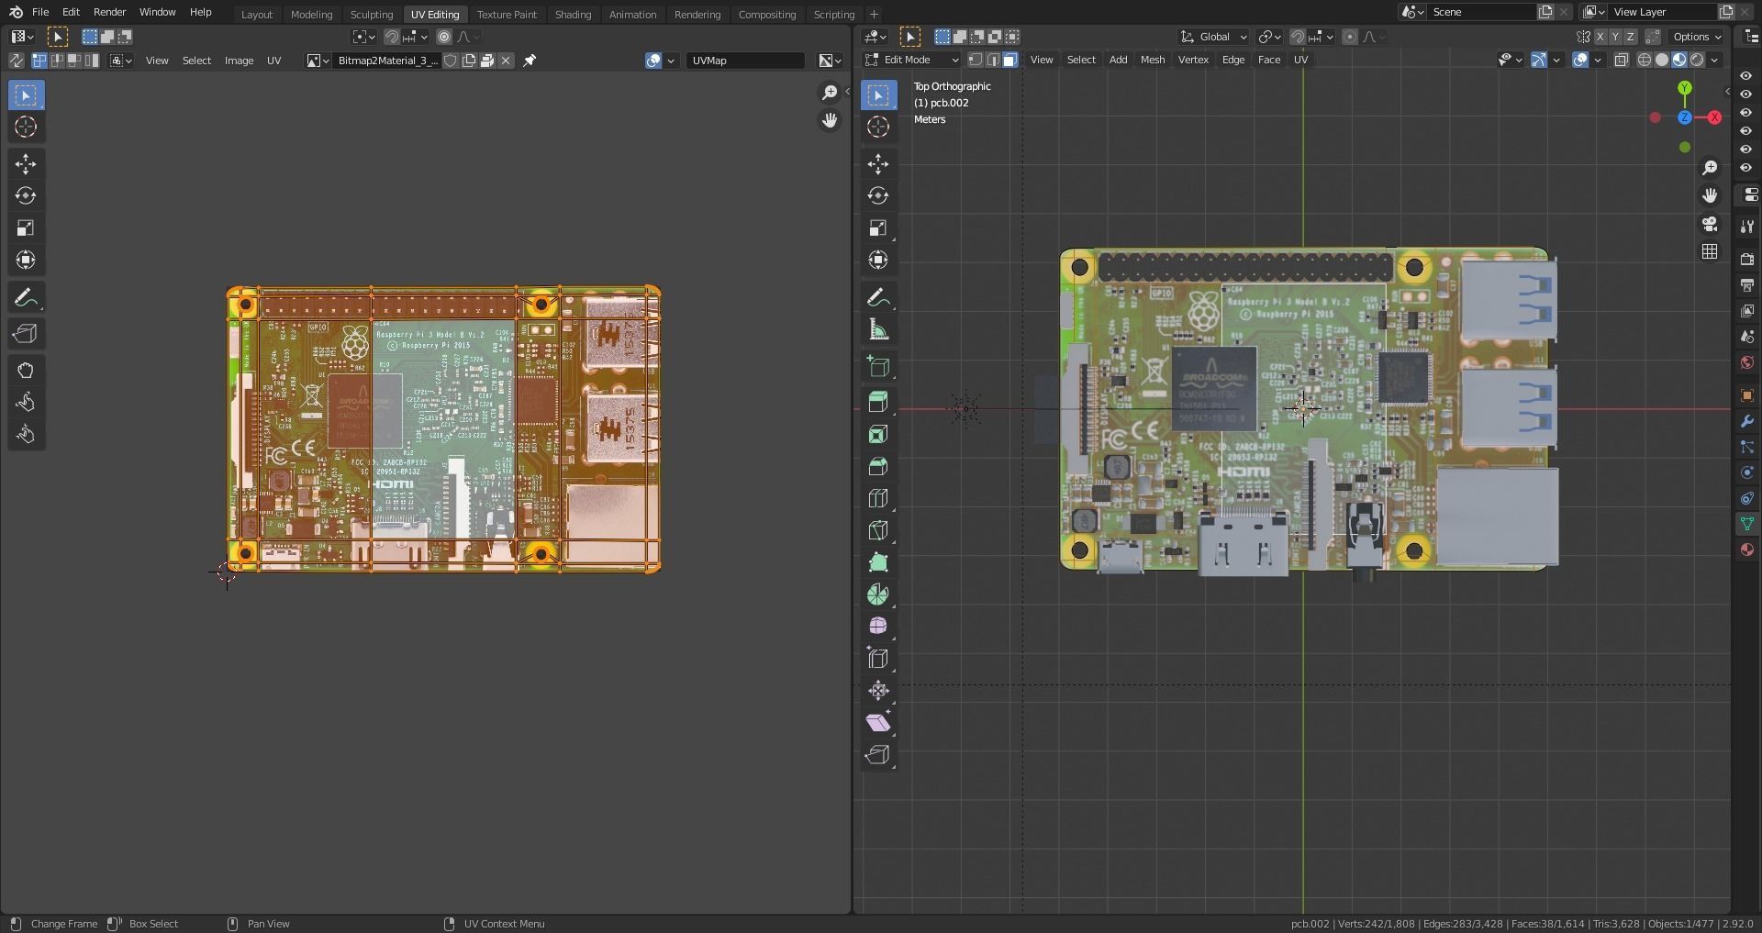Open Global transform orientation dropdown
Viewport: 1762px width, 933px height.
pyautogui.click(x=1213, y=37)
